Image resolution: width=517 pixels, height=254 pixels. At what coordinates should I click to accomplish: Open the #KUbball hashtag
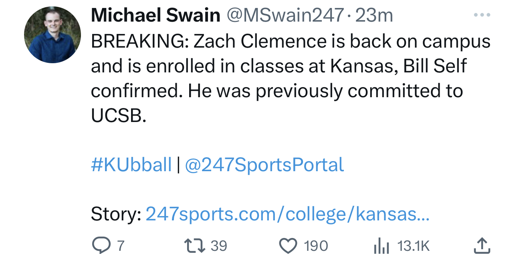pos(131,165)
